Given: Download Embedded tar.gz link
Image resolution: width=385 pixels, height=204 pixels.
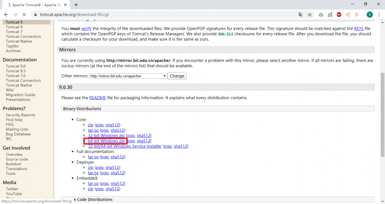Looking at the screenshot, I should [x=93, y=184].
